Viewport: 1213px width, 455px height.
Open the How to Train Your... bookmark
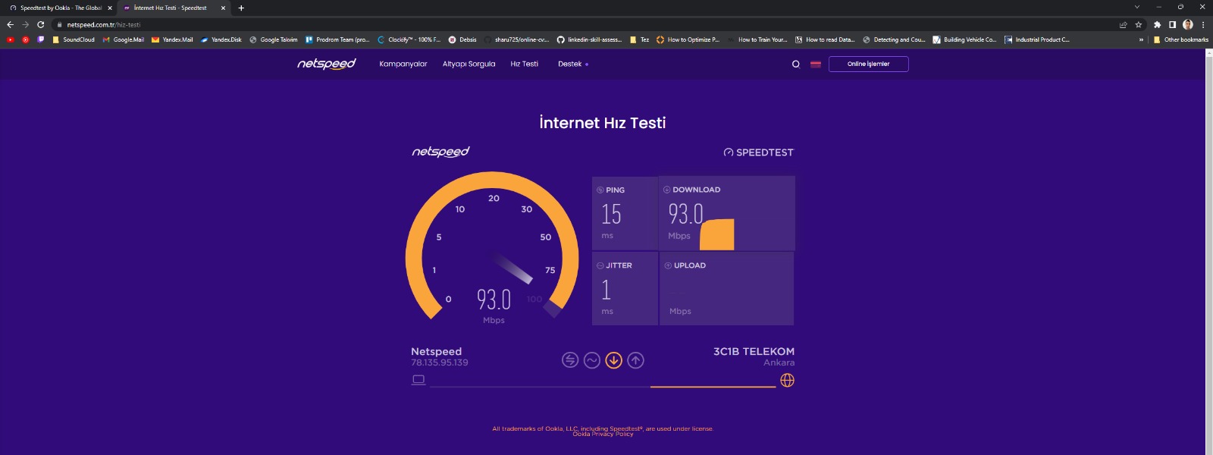(757, 39)
